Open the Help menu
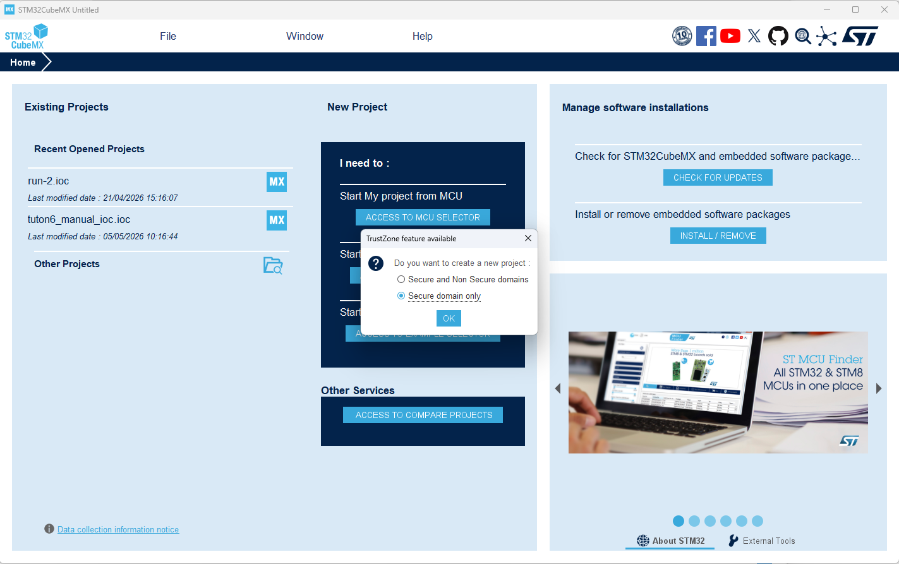Screen dimensions: 899x564 423,37
